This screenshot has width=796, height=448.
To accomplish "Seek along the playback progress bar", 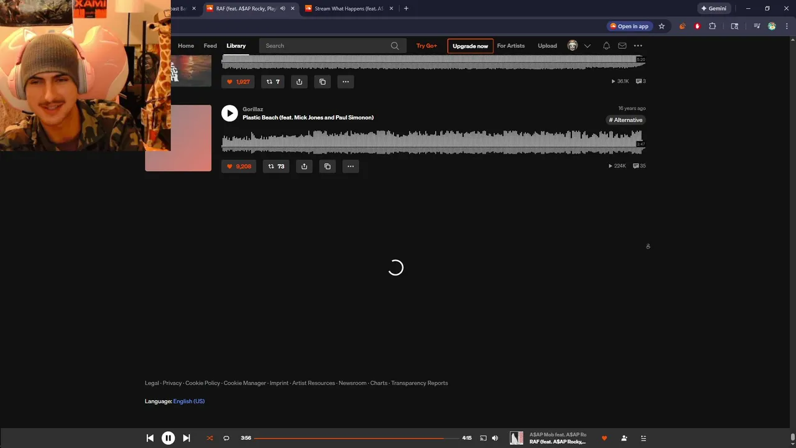I will coord(356,438).
